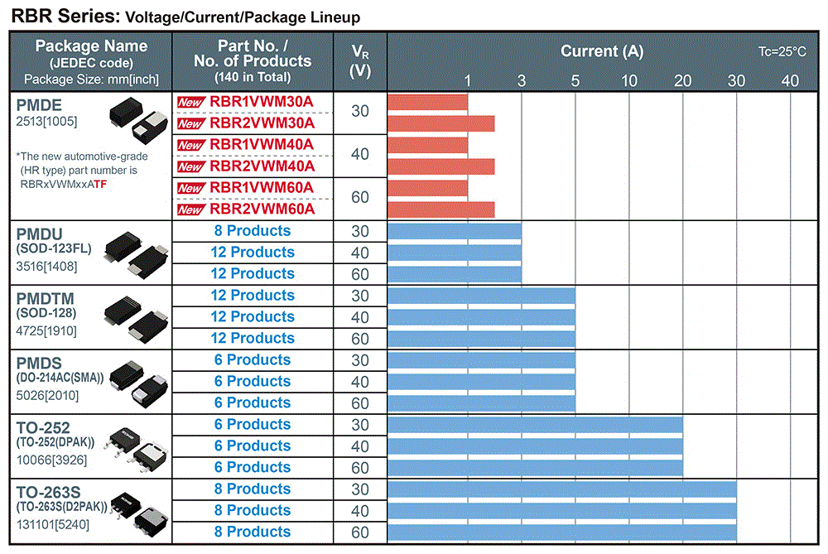Click the PMDS SMA package image

pos(138,384)
